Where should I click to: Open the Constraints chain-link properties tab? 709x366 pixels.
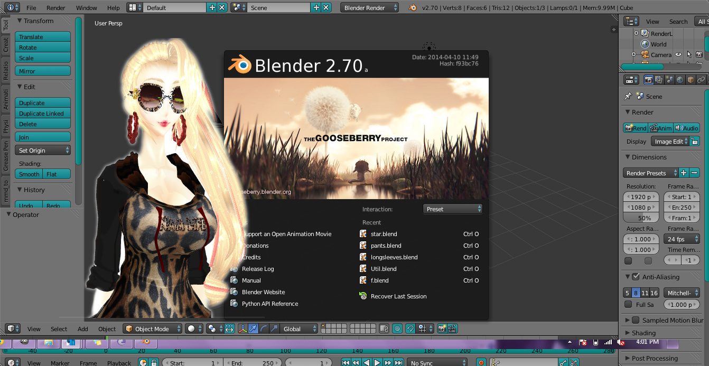point(701,80)
